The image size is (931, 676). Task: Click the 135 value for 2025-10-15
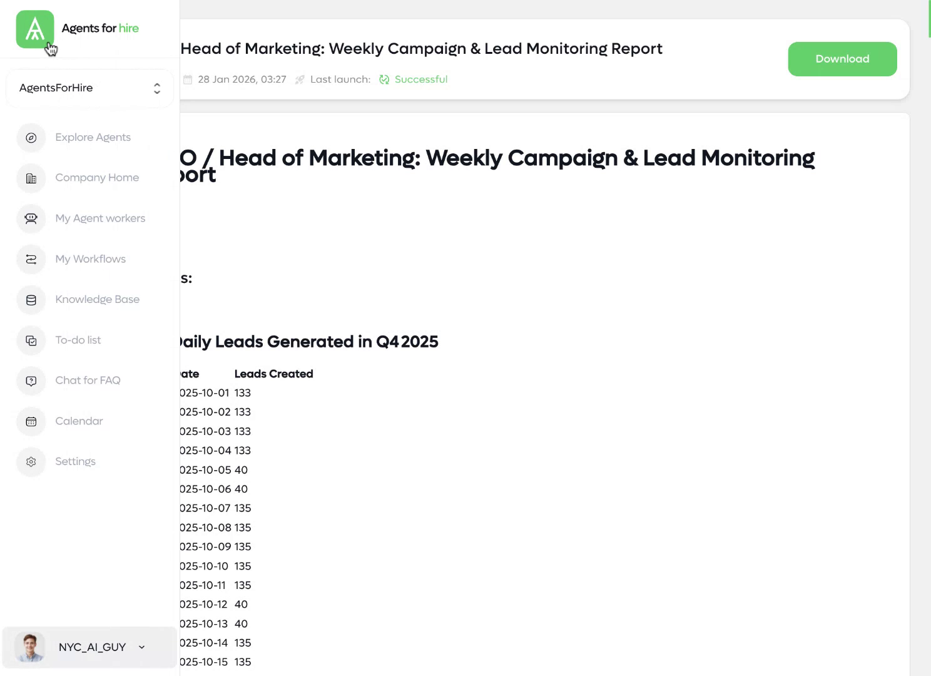(x=243, y=662)
